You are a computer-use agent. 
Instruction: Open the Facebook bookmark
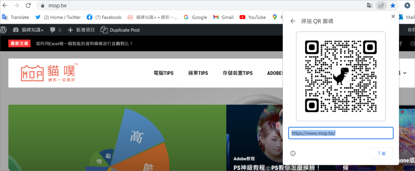pos(104,17)
